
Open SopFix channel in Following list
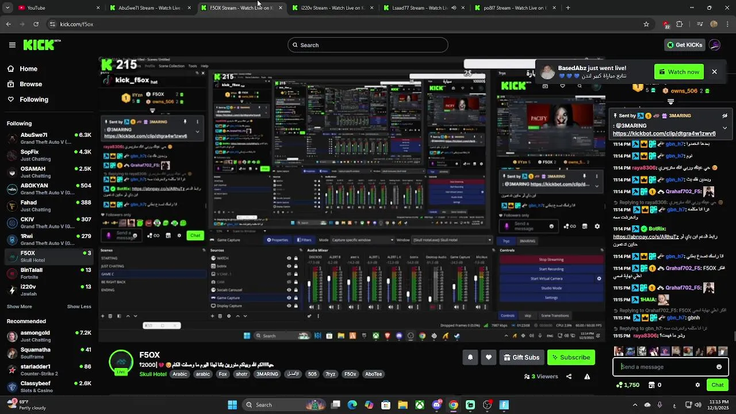point(49,155)
